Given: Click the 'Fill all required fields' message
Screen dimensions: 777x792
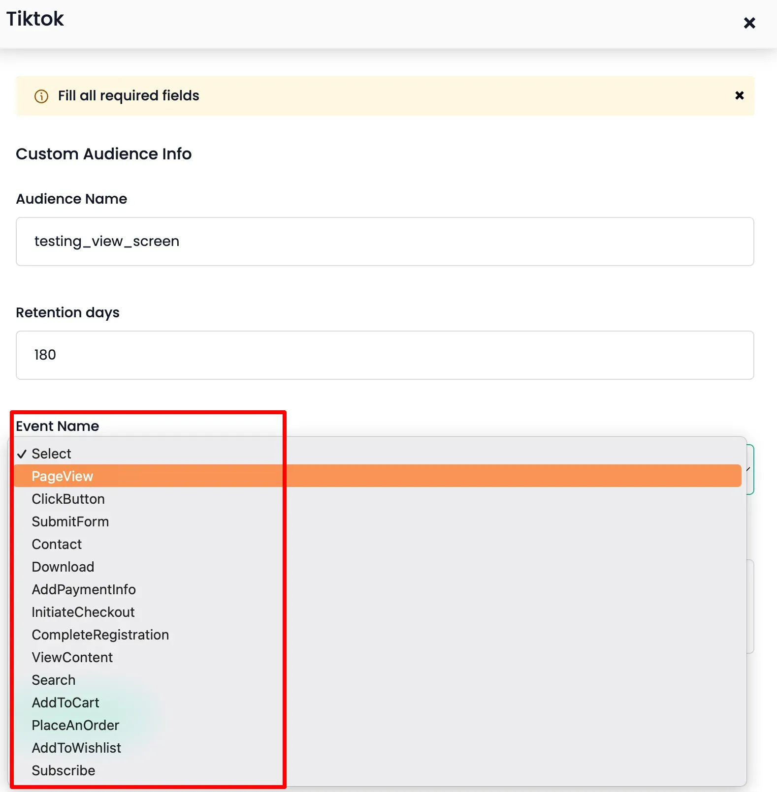Looking at the screenshot, I should [129, 95].
